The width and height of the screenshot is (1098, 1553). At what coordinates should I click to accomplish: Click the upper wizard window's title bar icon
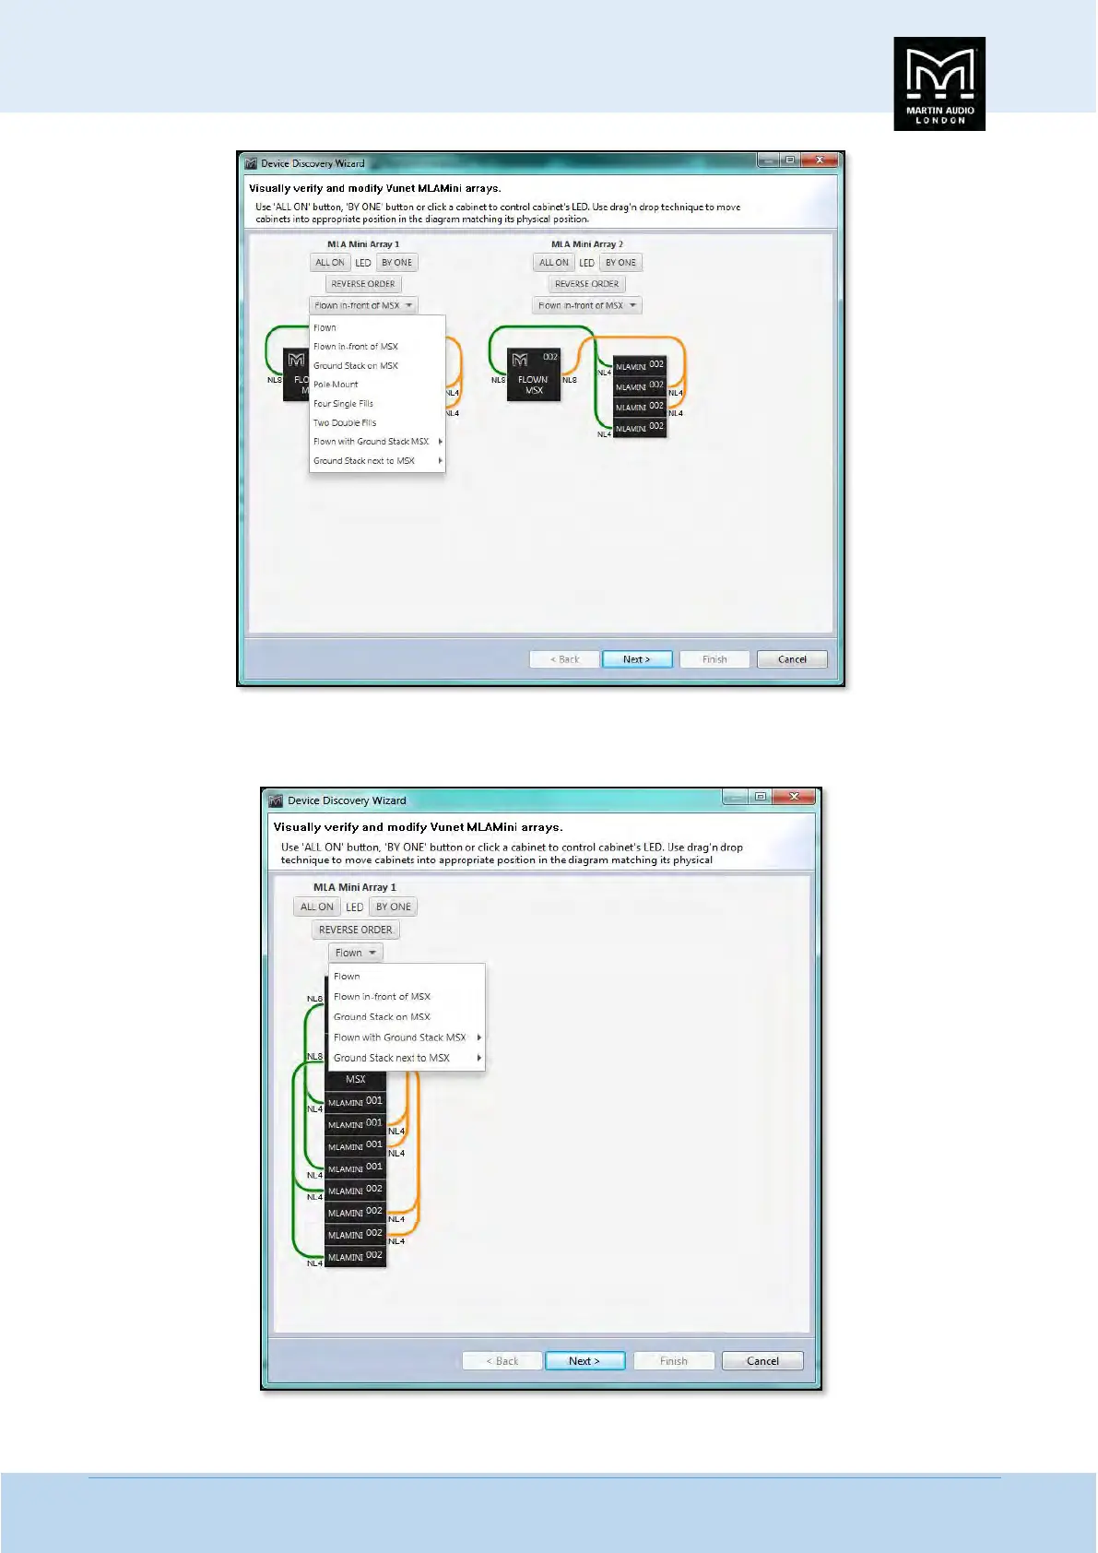point(251,163)
